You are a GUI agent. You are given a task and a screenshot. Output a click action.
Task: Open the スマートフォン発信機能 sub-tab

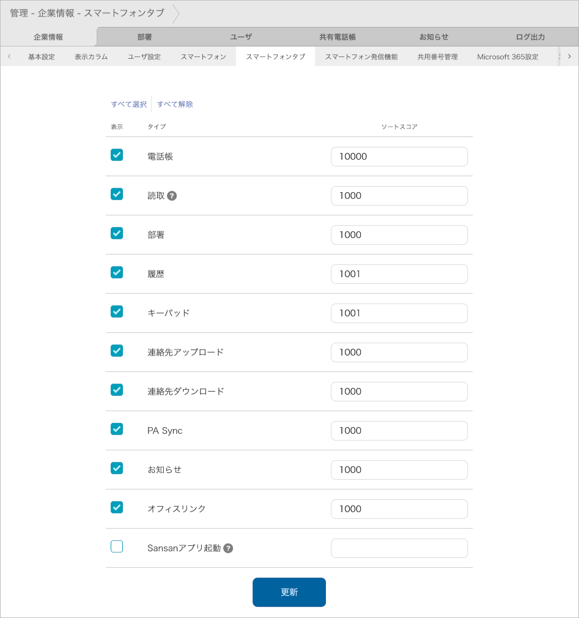pos(361,57)
